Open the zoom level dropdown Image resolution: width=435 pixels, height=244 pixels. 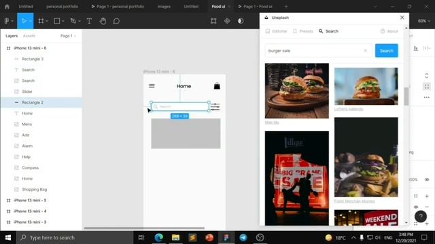coord(424,21)
